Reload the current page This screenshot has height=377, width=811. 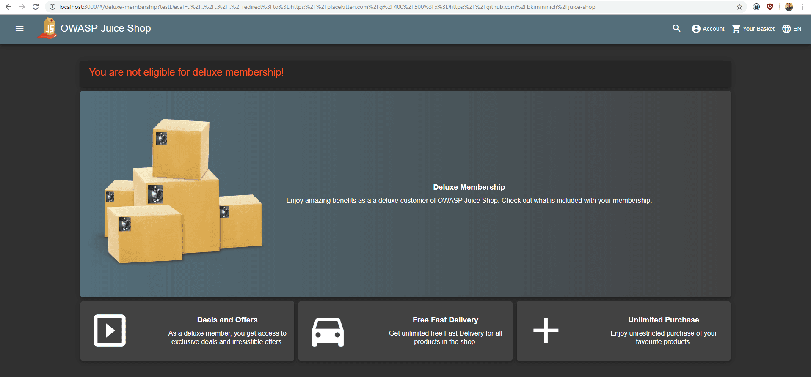click(x=36, y=7)
